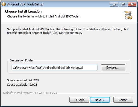Open the Browse... folder picker

click(113, 67)
